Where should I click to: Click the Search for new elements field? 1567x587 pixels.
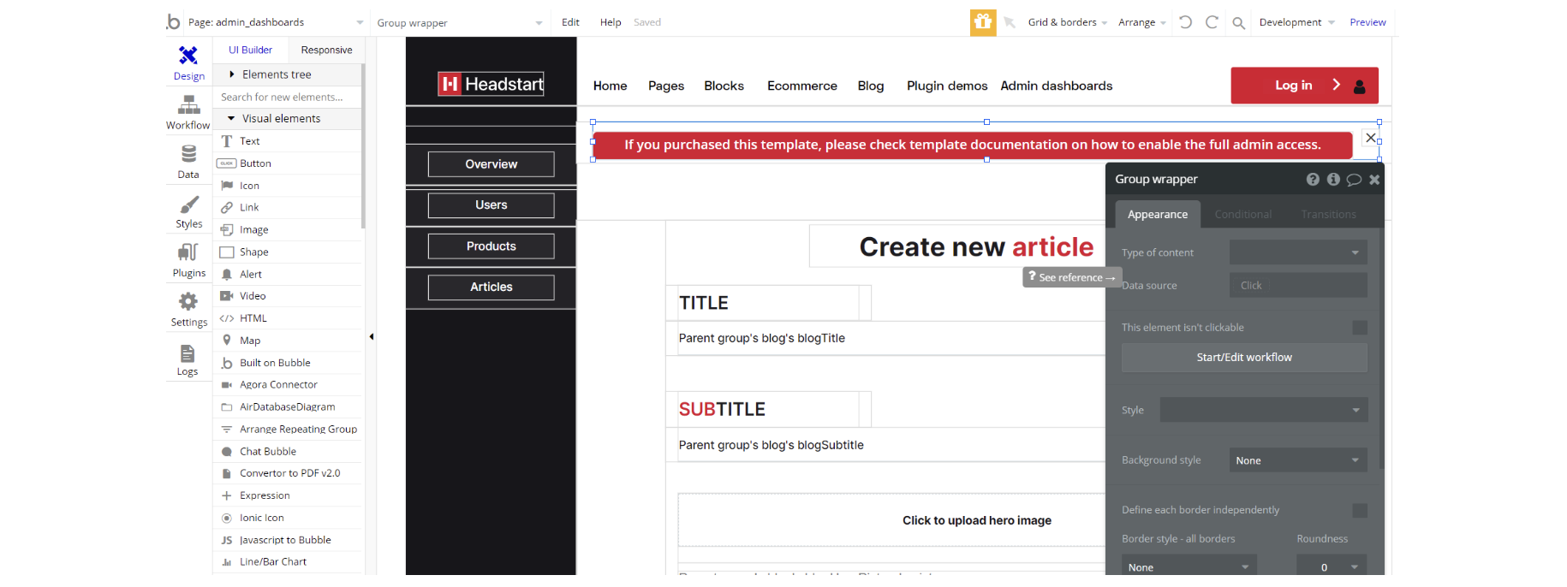(287, 98)
